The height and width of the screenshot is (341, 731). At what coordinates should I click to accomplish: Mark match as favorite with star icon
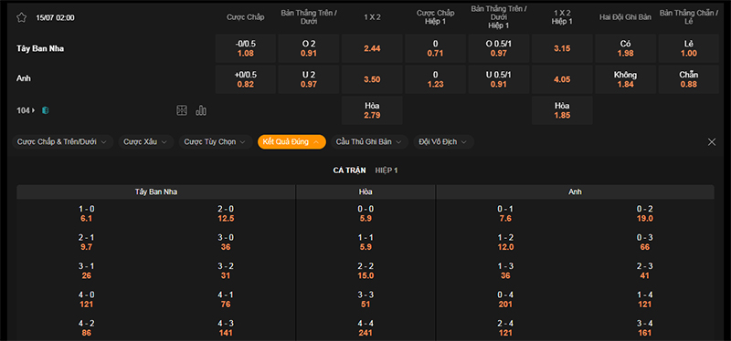click(x=21, y=17)
